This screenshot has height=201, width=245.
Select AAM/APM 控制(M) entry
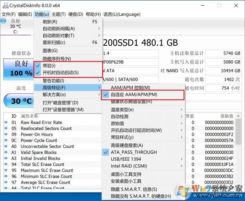tap(143, 88)
